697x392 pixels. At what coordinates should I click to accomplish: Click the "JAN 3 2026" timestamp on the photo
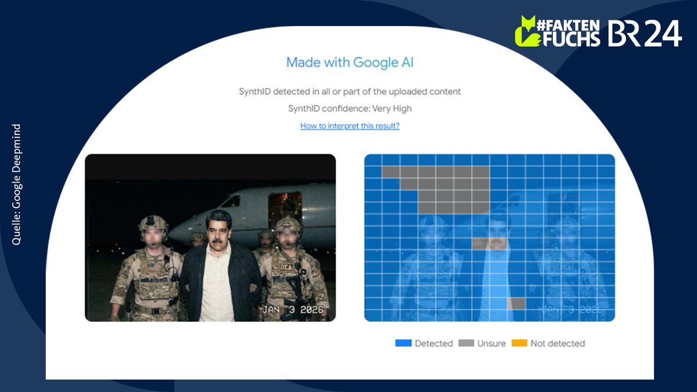pyautogui.click(x=293, y=311)
